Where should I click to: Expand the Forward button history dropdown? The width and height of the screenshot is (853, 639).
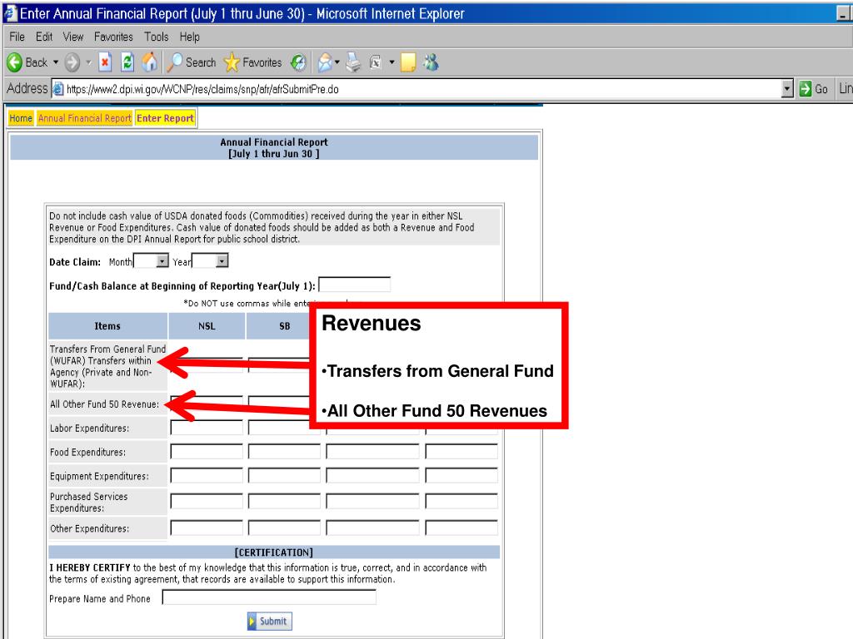[88, 62]
